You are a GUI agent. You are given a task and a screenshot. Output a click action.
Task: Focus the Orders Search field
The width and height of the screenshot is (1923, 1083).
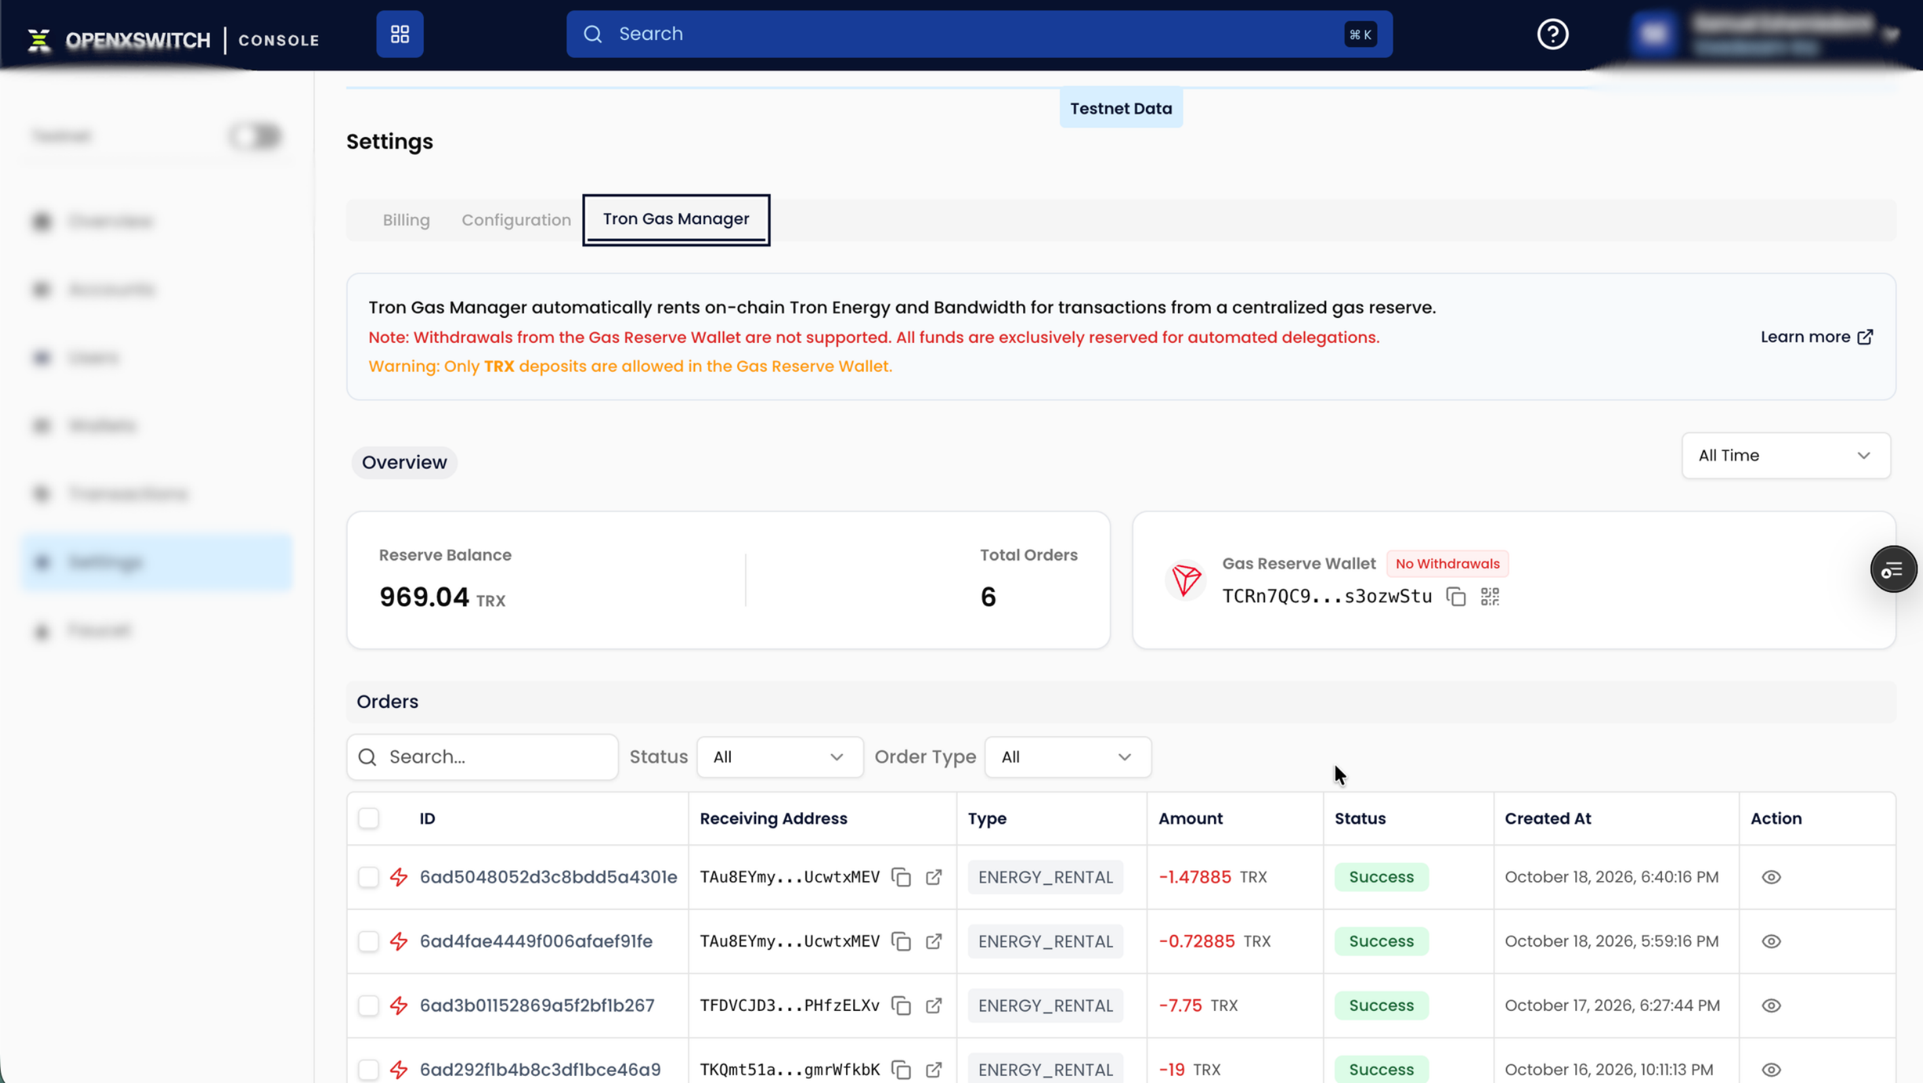click(x=482, y=757)
